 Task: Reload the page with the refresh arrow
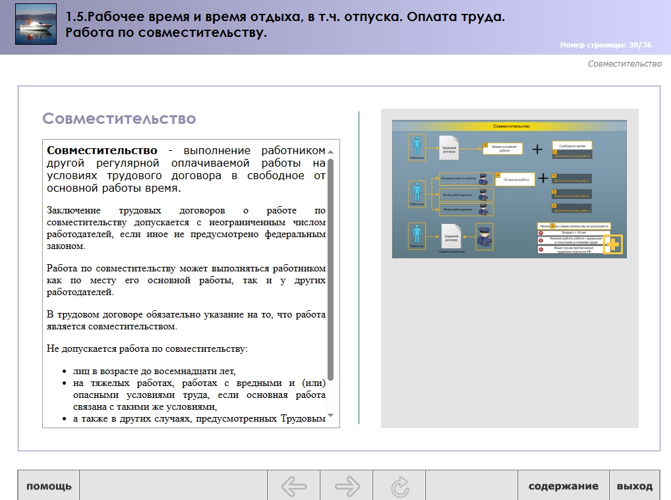(x=399, y=486)
